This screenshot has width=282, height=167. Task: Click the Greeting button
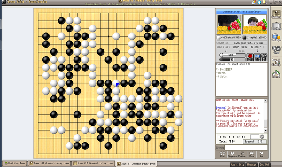coord(220,148)
